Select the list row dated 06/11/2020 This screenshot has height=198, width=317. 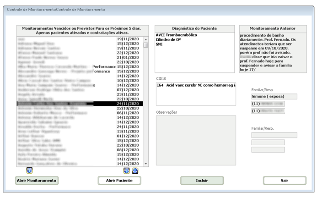[79, 113]
